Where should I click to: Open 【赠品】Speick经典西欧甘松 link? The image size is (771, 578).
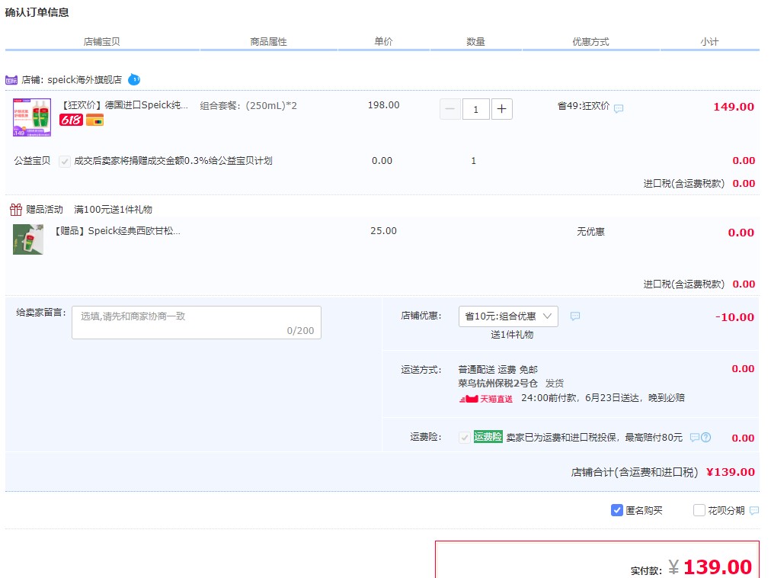point(117,231)
